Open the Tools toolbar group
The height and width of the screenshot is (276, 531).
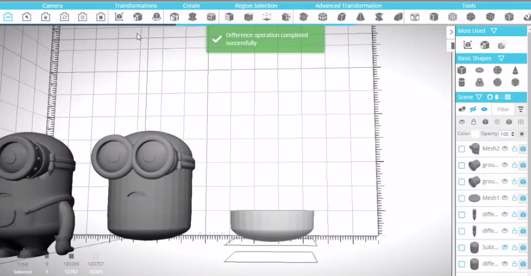(469, 6)
